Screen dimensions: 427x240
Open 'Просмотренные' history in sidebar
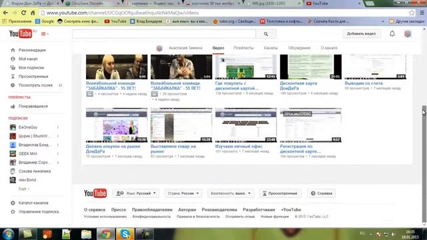pos(33,77)
